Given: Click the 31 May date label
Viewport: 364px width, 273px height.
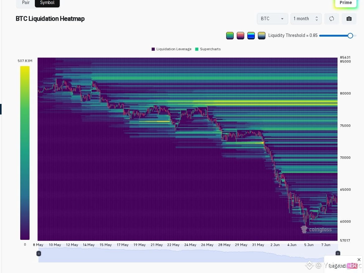Looking at the screenshot, I should pyautogui.click(x=258, y=245).
